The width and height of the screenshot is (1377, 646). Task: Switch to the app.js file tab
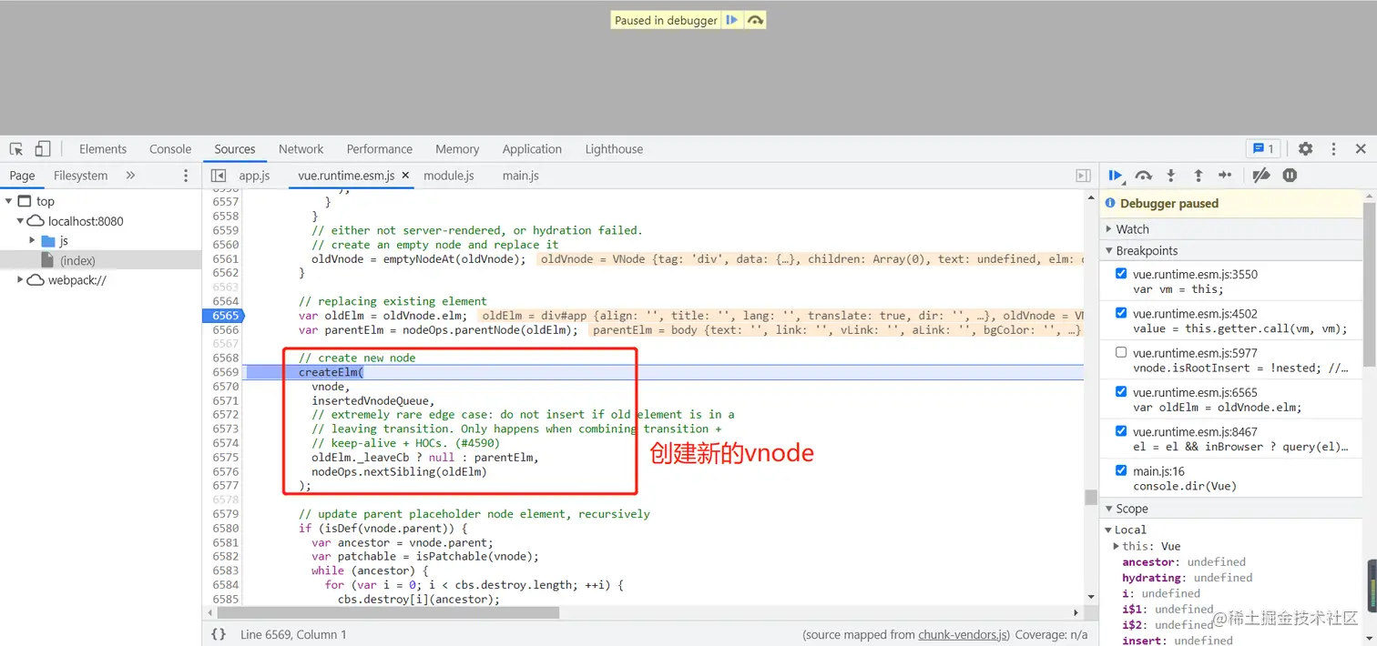[x=254, y=176]
